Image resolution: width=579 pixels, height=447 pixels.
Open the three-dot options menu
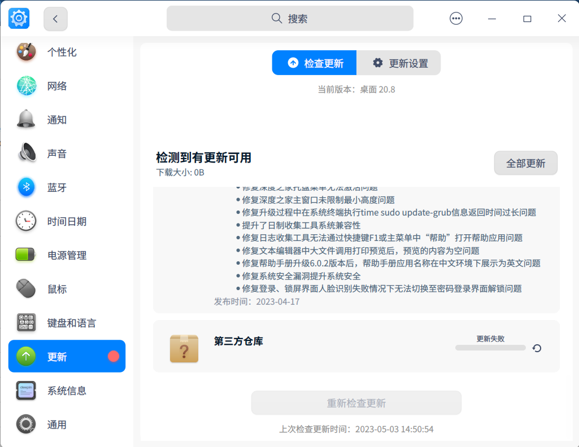(x=456, y=19)
